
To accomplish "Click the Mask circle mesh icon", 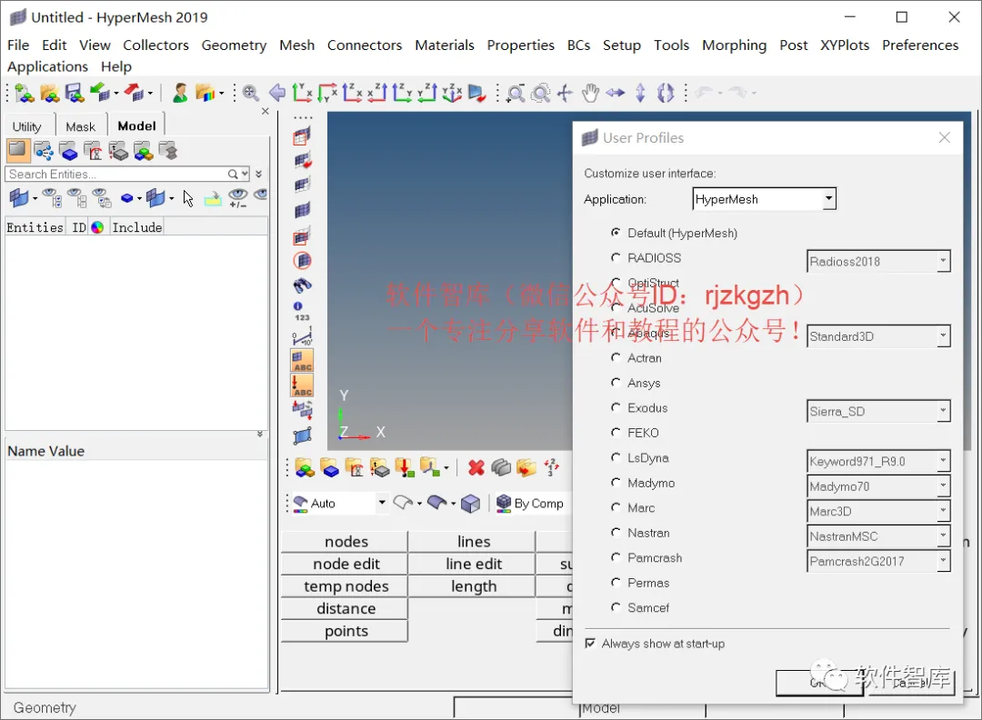I will (x=302, y=260).
